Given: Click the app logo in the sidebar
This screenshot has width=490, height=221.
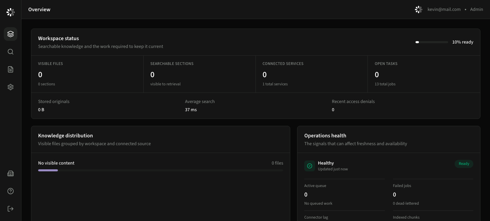Looking at the screenshot, I should click(11, 12).
